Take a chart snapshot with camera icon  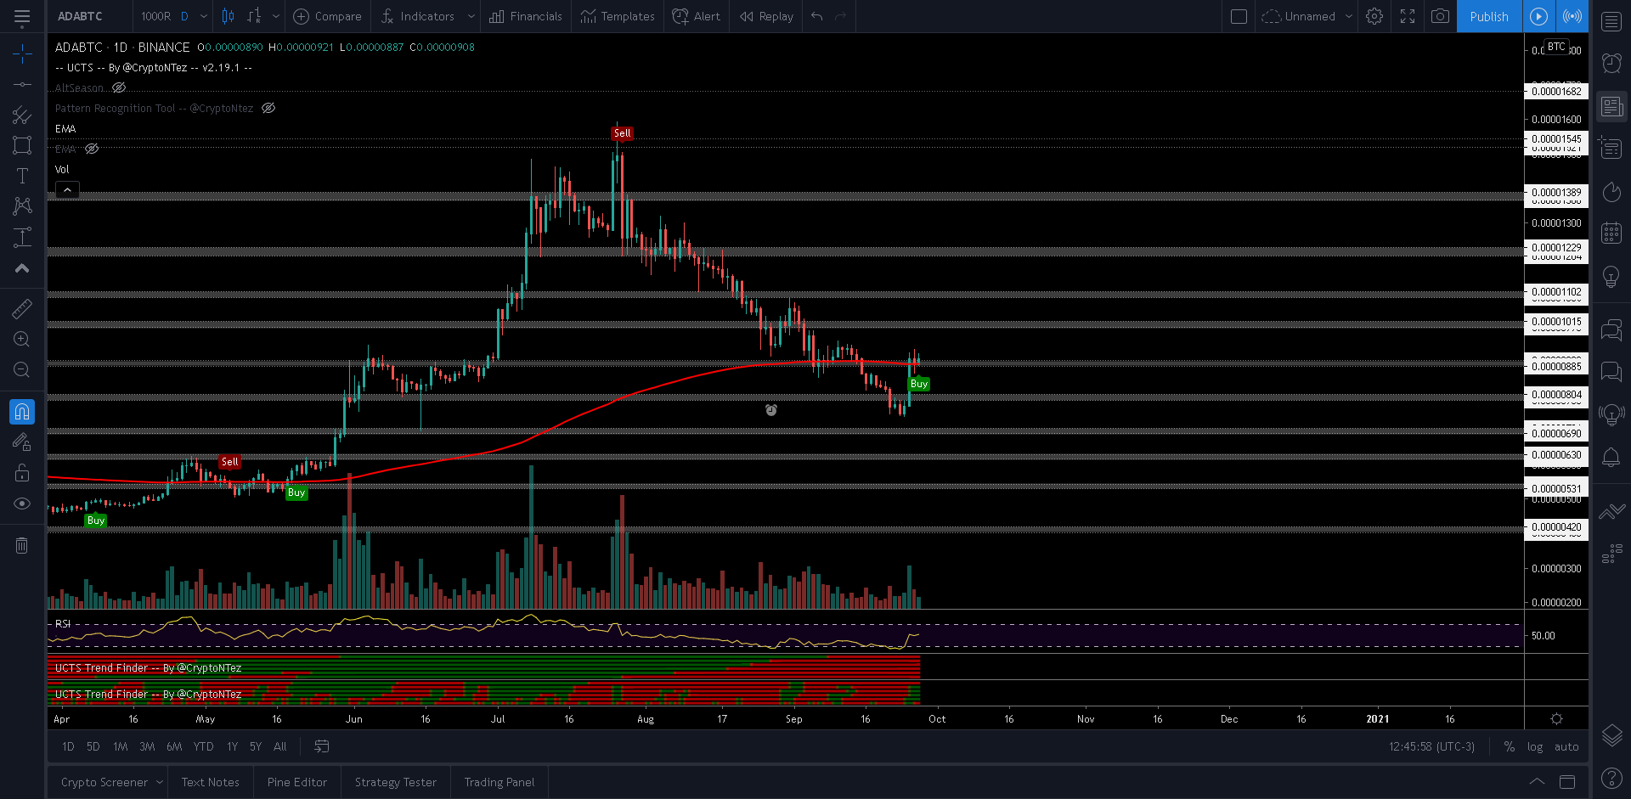(1440, 16)
